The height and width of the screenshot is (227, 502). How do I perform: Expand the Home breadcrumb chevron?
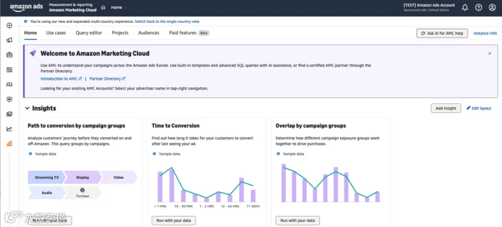tap(126, 7)
